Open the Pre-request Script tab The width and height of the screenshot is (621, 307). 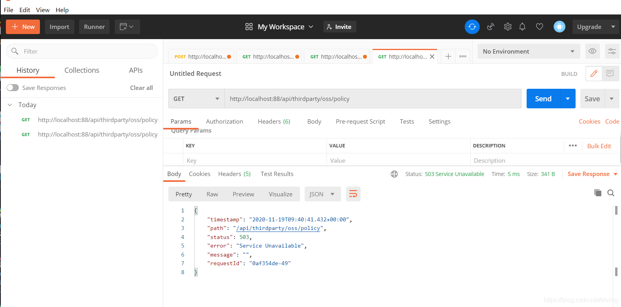(360, 122)
